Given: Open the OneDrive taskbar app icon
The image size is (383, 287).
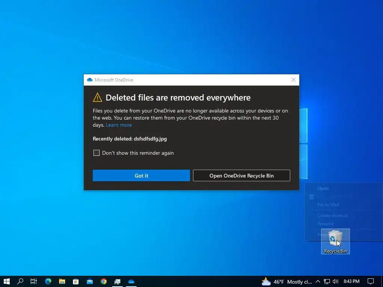Looking at the screenshot, I should click(x=131, y=281).
